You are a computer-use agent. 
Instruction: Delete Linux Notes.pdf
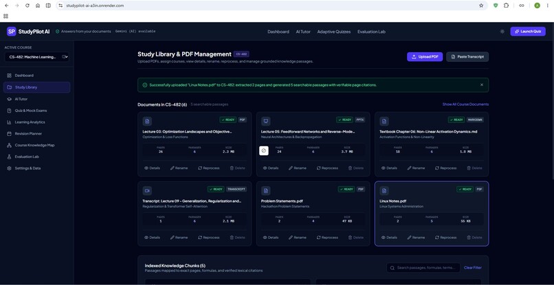tap(474, 238)
